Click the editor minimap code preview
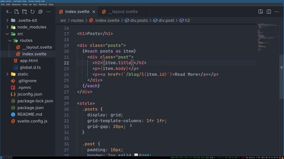Image resolution: width=284 pixels, height=159 pixels. [268, 37]
